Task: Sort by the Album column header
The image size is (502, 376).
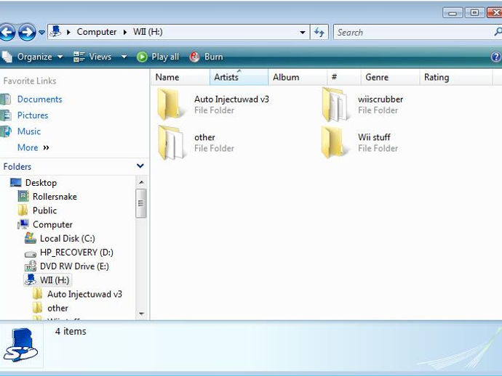Action: [x=298, y=78]
